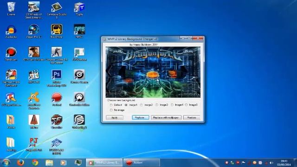Screen dimensions: 297x167
Task: Open the Action Center flag tray icon
Action: pos(244,163)
